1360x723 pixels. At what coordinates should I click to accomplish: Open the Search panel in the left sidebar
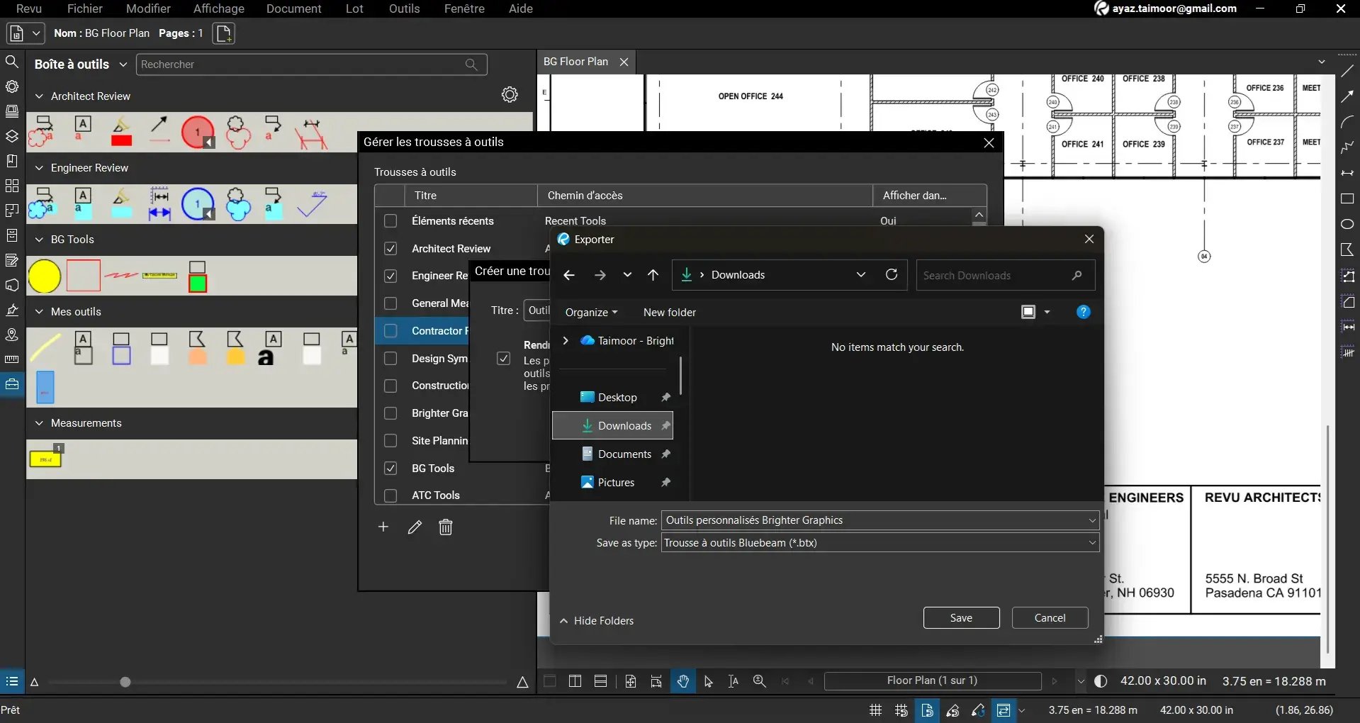click(x=12, y=62)
